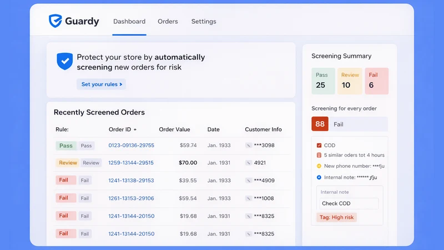Click phone icon next to 4921
The height and width of the screenshot is (250, 444).
click(x=248, y=163)
